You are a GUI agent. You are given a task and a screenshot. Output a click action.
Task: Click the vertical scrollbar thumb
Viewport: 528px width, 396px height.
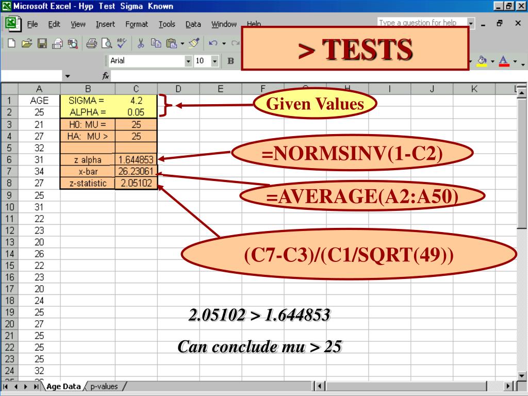point(522,163)
